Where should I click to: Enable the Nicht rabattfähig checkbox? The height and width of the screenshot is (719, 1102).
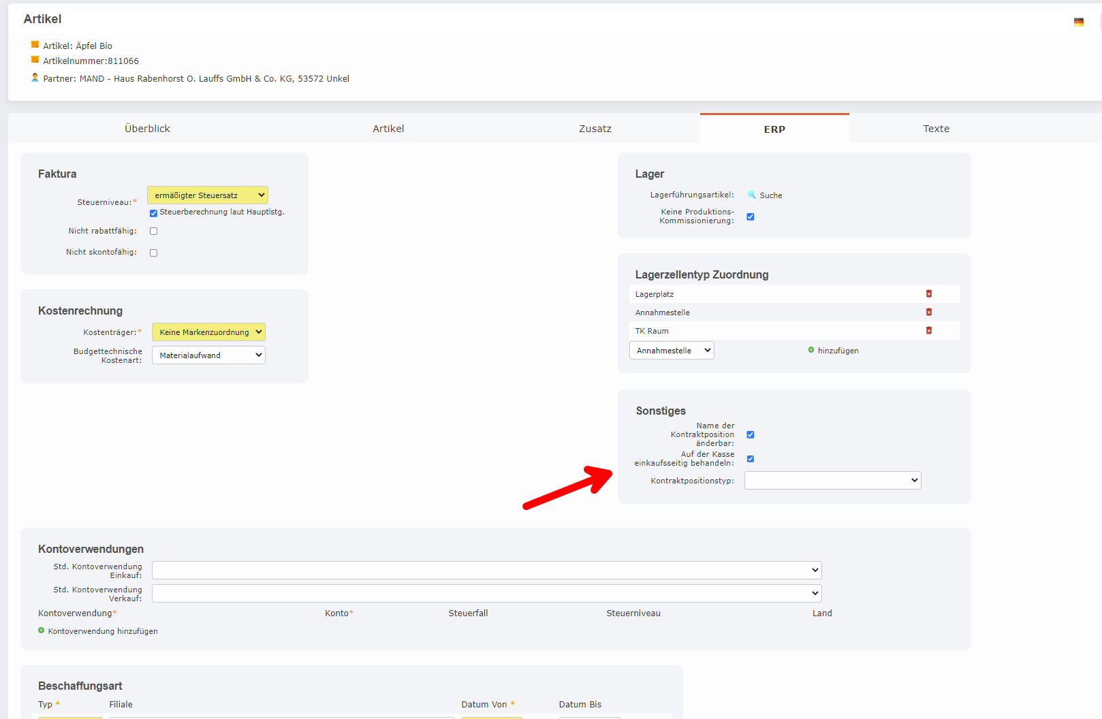(153, 231)
